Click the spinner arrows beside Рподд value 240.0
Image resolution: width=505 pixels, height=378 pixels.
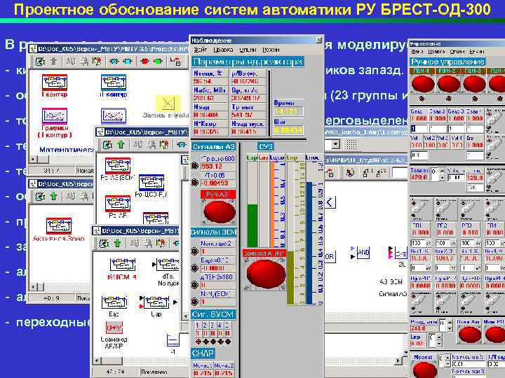[450, 325]
